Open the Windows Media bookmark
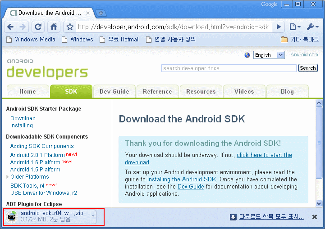The height and width of the screenshot is (229, 325). [31, 39]
